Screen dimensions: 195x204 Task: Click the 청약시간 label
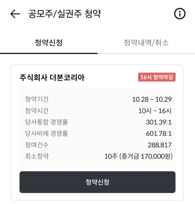coord(37,111)
